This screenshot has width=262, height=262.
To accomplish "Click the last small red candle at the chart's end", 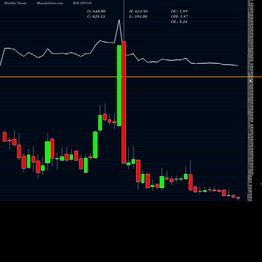I will [x=238, y=198].
